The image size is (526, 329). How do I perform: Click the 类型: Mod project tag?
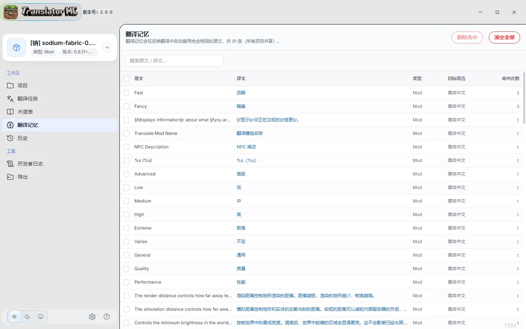coord(43,52)
